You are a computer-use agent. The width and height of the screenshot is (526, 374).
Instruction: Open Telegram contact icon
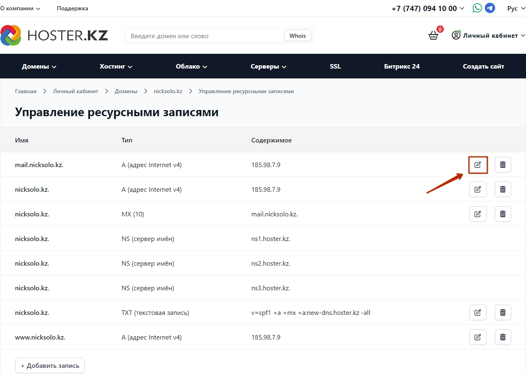tap(490, 8)
